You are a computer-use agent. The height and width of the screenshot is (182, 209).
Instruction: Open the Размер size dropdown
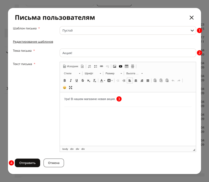tap(114, 73)
